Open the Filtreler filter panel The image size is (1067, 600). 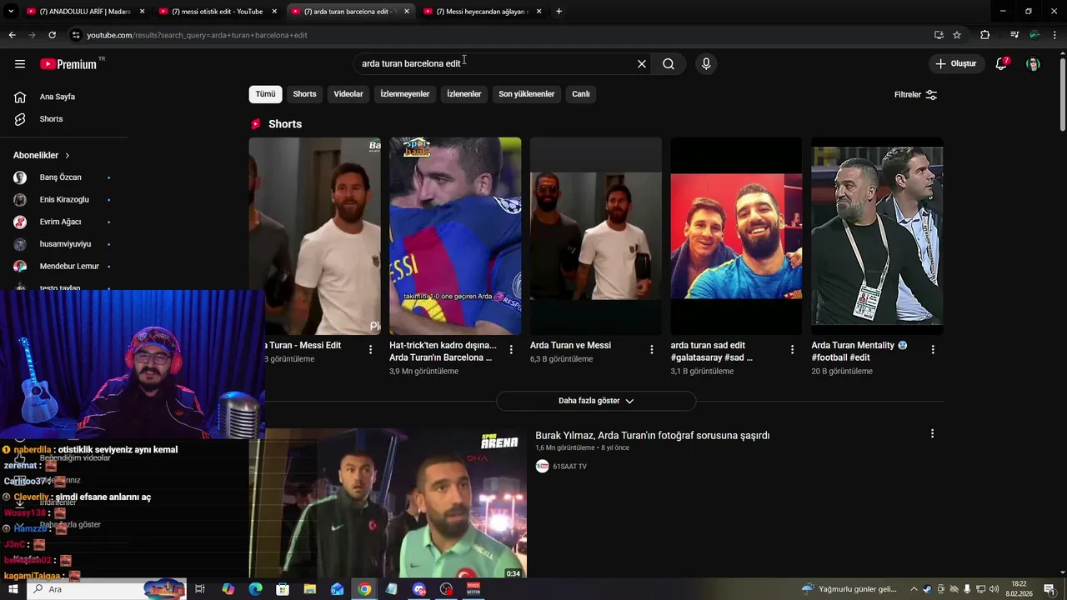915,95
